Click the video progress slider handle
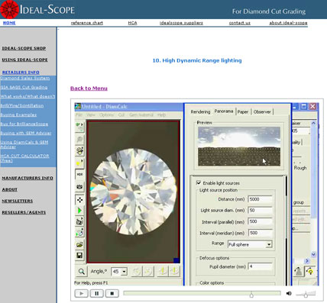Viewport: 327px width, 303px height. pyautogui.click(x=251, y=295)
